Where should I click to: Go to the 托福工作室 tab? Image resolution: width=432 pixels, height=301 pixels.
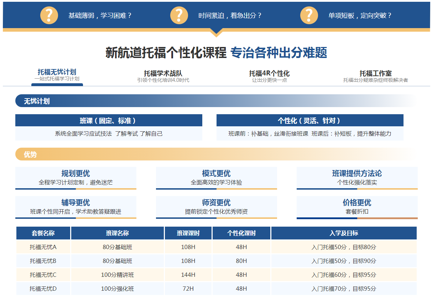coord(376,76)
